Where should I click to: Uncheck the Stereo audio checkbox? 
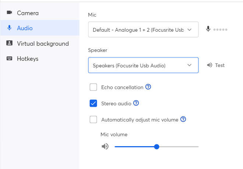click(x=94, y=103)
